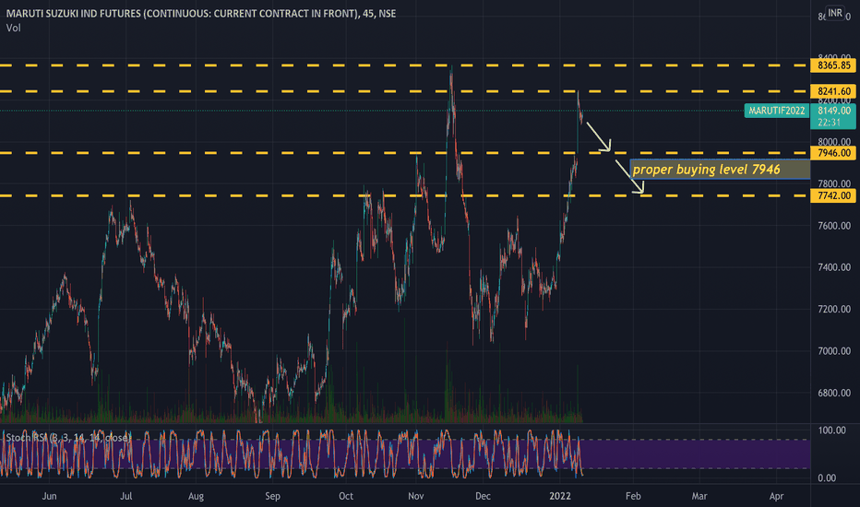Select the 8365.85 price level label
Screen dimensions: 860x507
(x=833, y=65)
